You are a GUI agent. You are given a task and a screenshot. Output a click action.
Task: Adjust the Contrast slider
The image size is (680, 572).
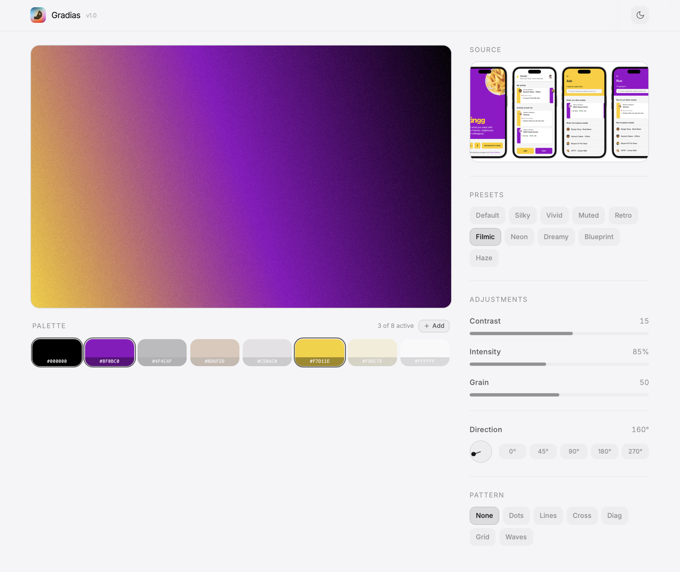572,334
